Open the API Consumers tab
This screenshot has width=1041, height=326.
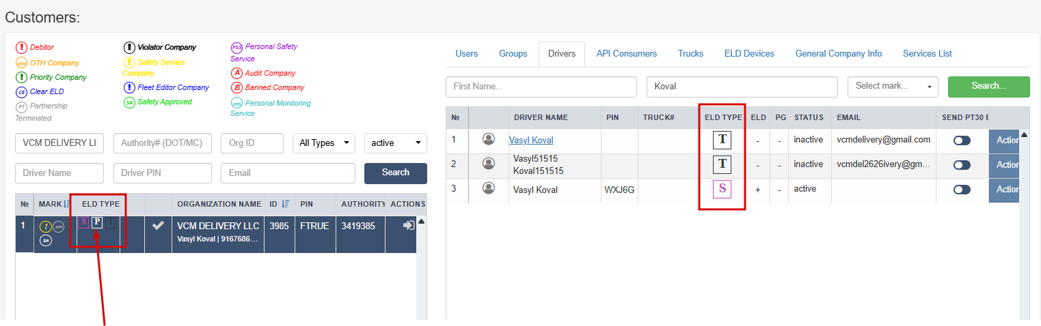point(626,54)
